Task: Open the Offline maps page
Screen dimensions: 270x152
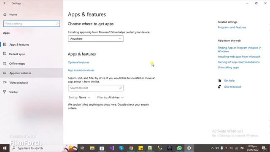Action: pyautogui.click(x=32, y=64)
